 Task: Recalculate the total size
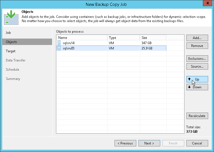tap(197, 116)
